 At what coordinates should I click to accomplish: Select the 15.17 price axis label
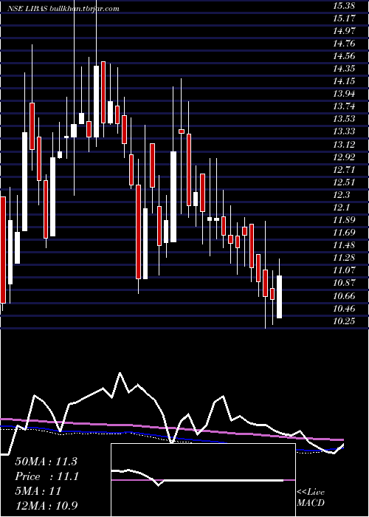(344, 18)
